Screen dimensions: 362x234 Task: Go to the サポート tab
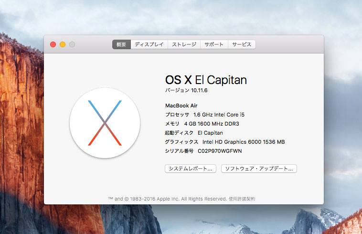[x=214, y=44]
